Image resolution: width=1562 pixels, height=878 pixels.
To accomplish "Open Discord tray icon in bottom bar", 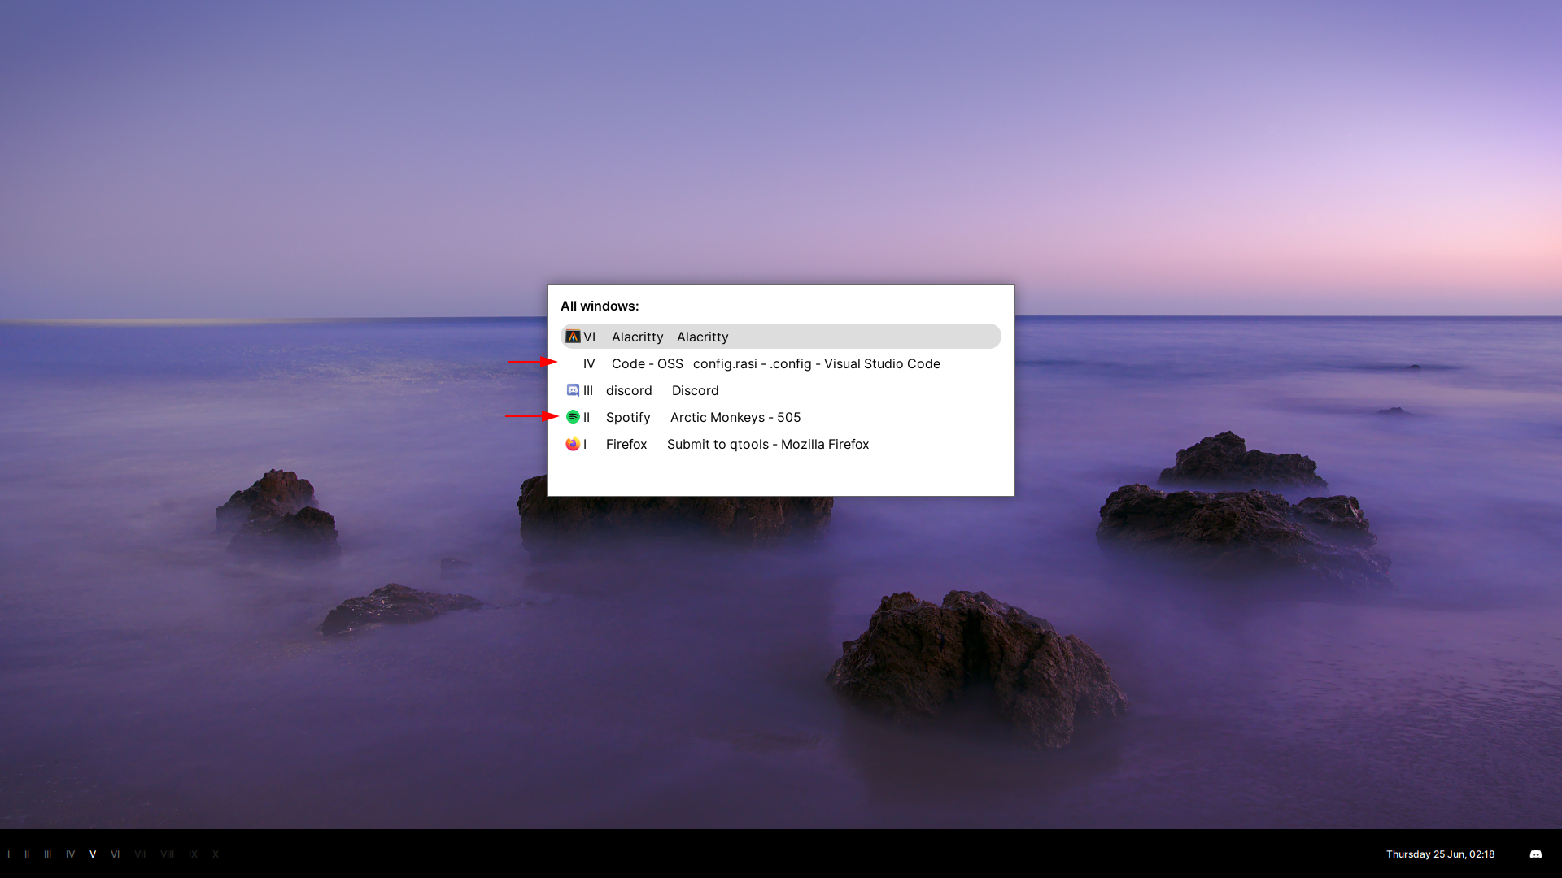I will pos(1535,854).
